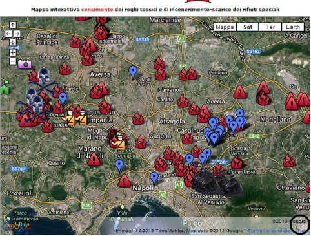
Task: Switch to Sat satellite view
Action: pos(248,27)
